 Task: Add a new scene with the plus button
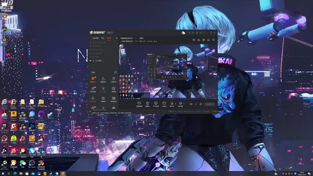pos(117,38)
